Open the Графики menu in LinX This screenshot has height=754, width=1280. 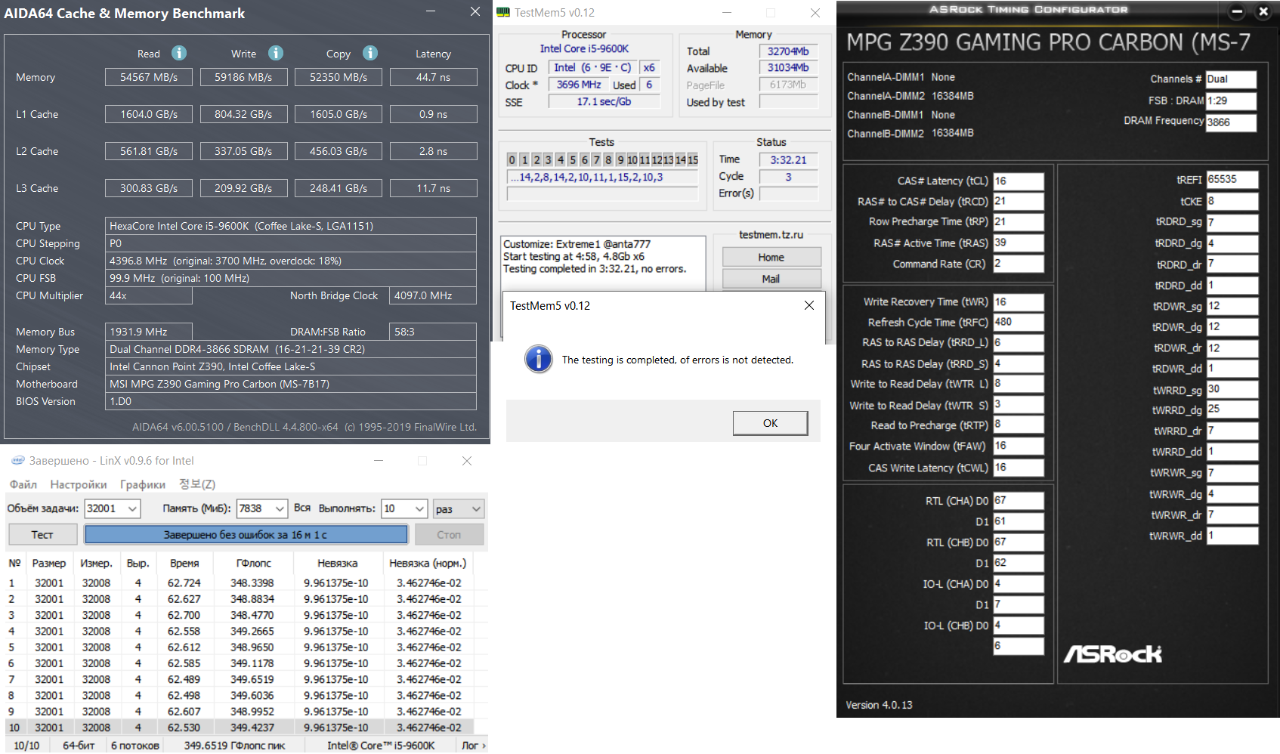143,484
